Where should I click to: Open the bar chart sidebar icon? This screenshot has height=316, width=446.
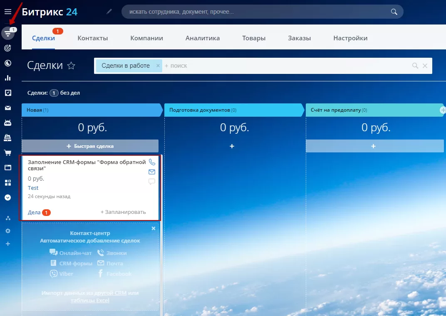[x=8, y=78]
